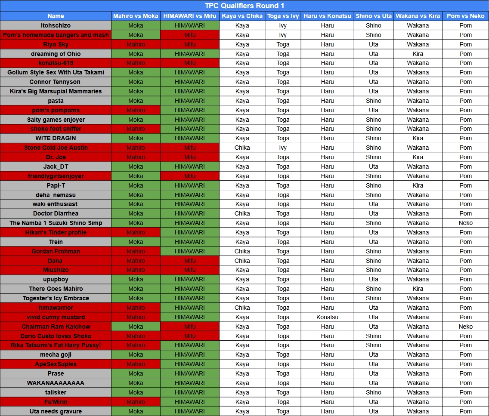Click the name cell Miushizo
489x416 pixels.
(x=56, y=270)
